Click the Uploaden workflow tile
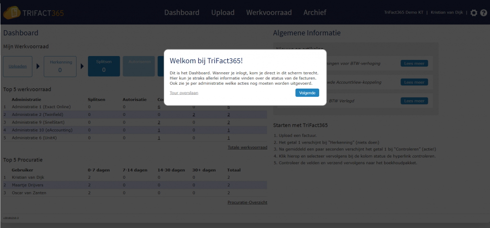The width and height of the screenshot is (490, 228). pos(18,67)
